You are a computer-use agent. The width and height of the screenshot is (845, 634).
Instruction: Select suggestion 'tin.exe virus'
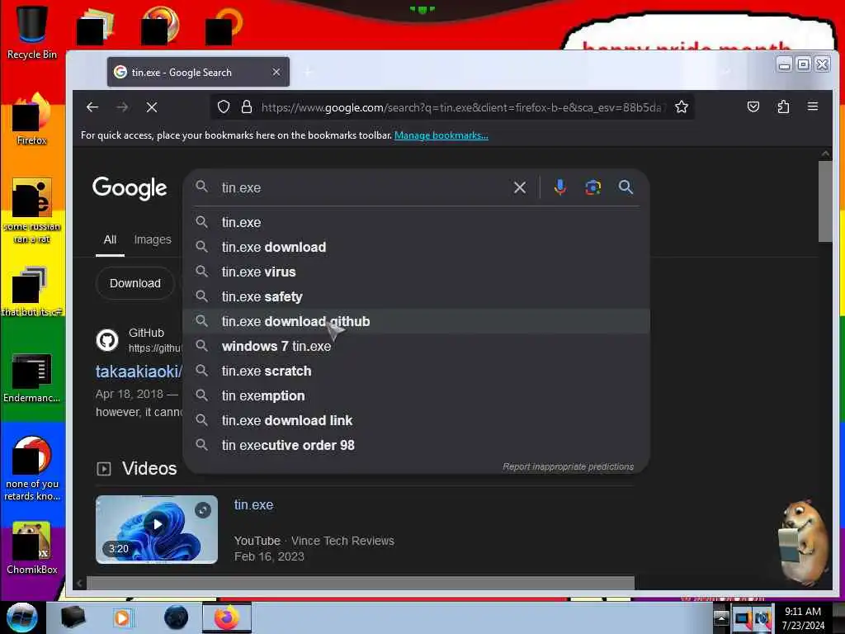point(416,272)
